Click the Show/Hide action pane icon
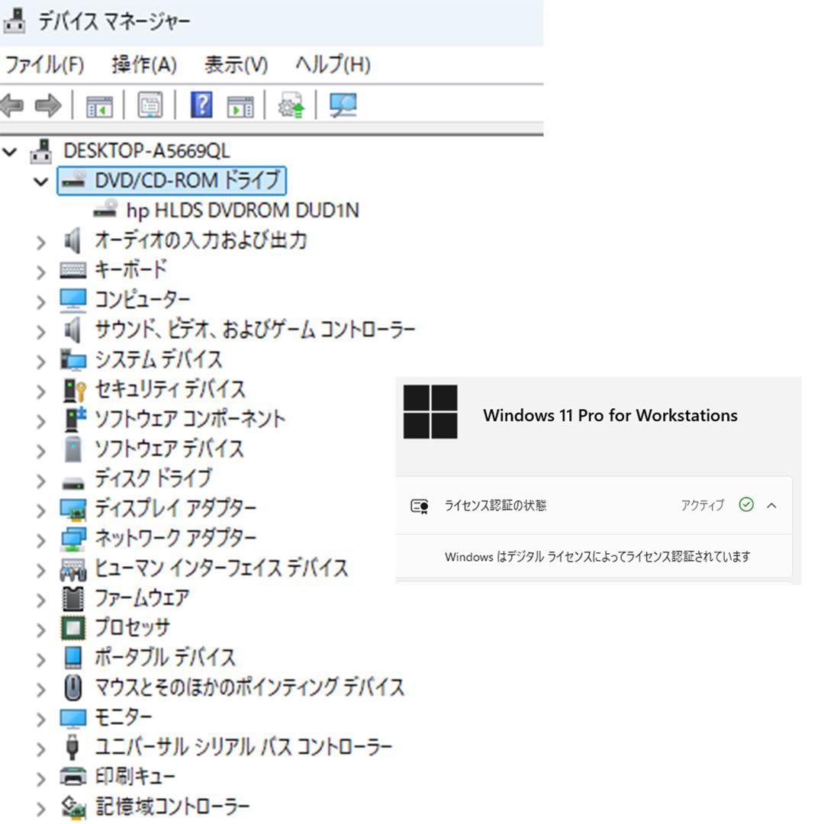The height and width of the screenshot is (824, 824). click(239, 105)
